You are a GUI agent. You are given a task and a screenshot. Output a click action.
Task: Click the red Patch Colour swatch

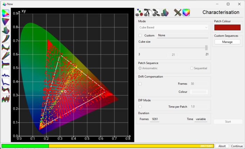[227, 27]
